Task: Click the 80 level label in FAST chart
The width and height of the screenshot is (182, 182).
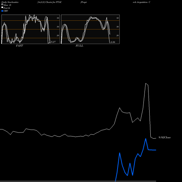Action: (58, 18)
